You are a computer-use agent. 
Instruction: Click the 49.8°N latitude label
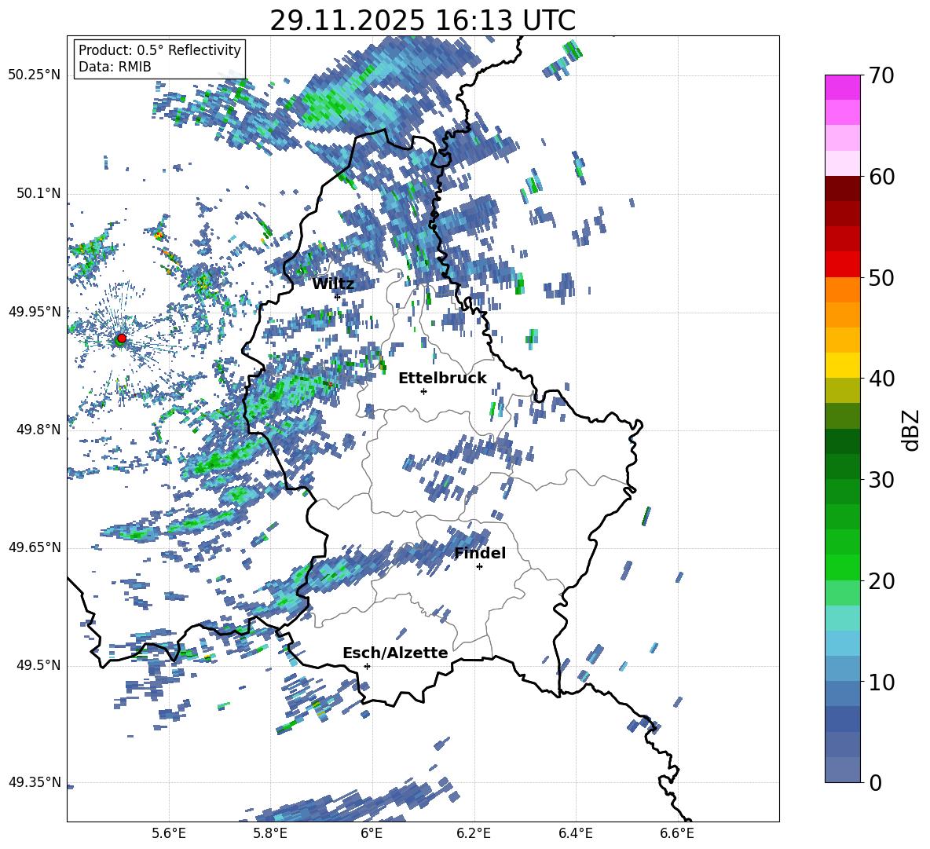38,430
